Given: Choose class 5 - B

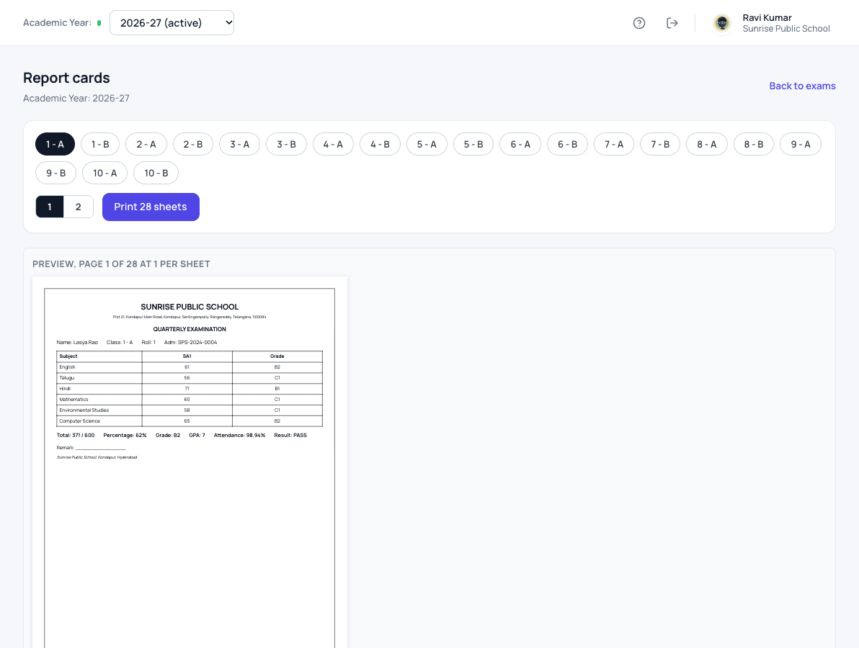Looking at the screenshot, I should click(473, 144).
